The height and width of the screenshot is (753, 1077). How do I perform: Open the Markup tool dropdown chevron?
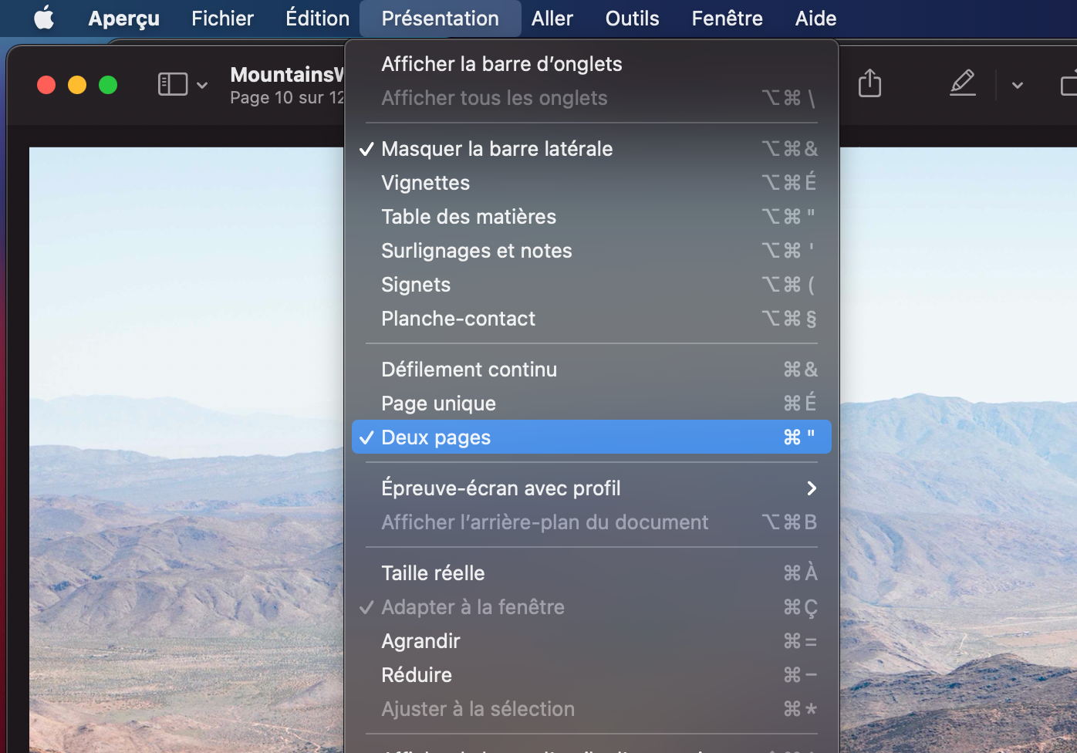tap(1017, 85)
